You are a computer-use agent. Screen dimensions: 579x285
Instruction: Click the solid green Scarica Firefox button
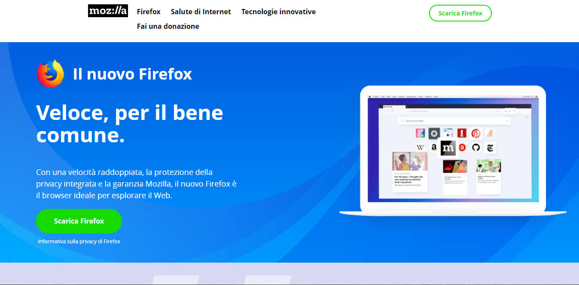[x=79, y=221]
